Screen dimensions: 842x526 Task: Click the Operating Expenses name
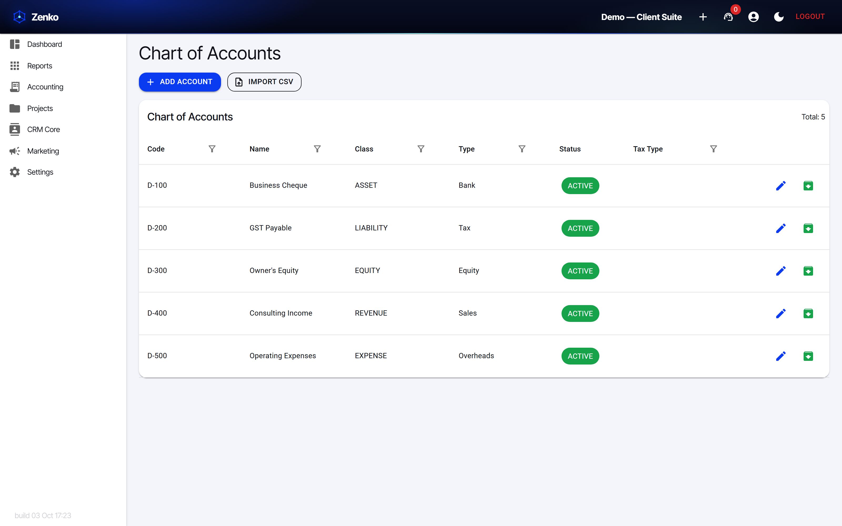(283, 356)
